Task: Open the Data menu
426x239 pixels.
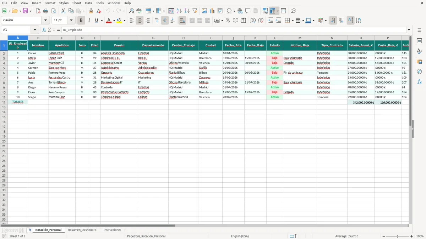Action: (88, 3)
